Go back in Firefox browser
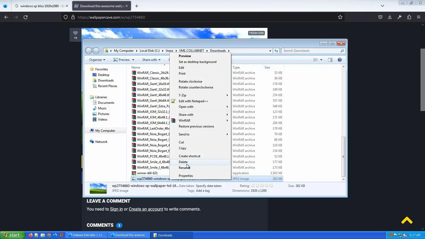 tap(6, 17)
